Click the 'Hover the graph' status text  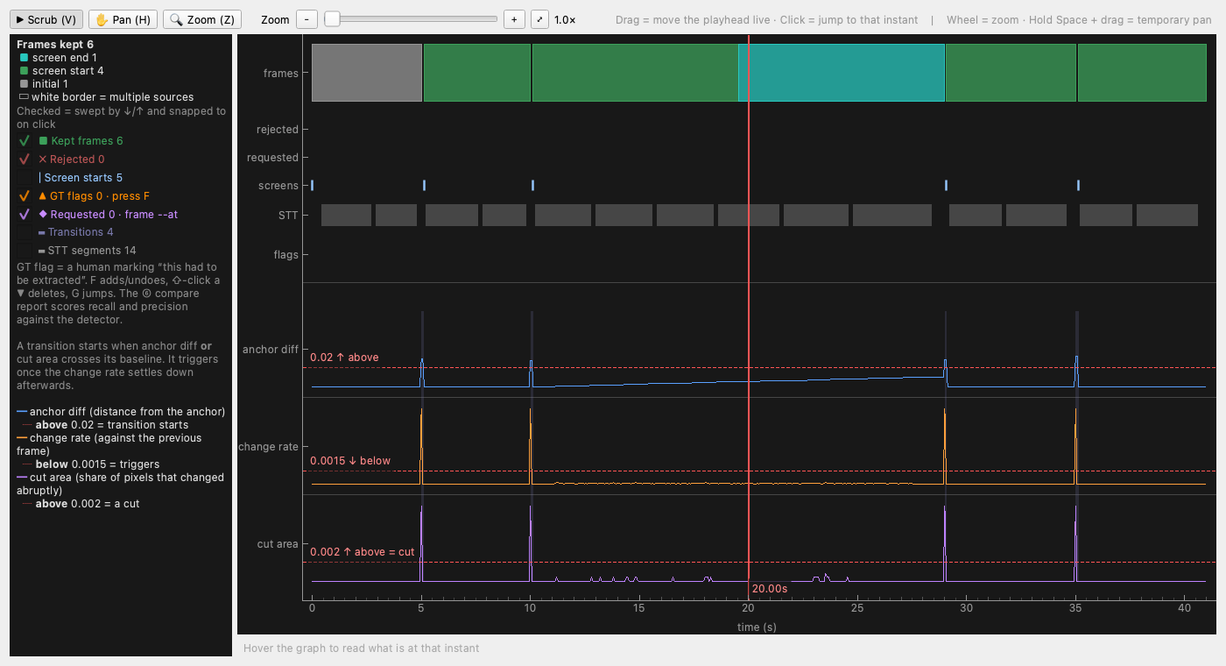point(362,648)
